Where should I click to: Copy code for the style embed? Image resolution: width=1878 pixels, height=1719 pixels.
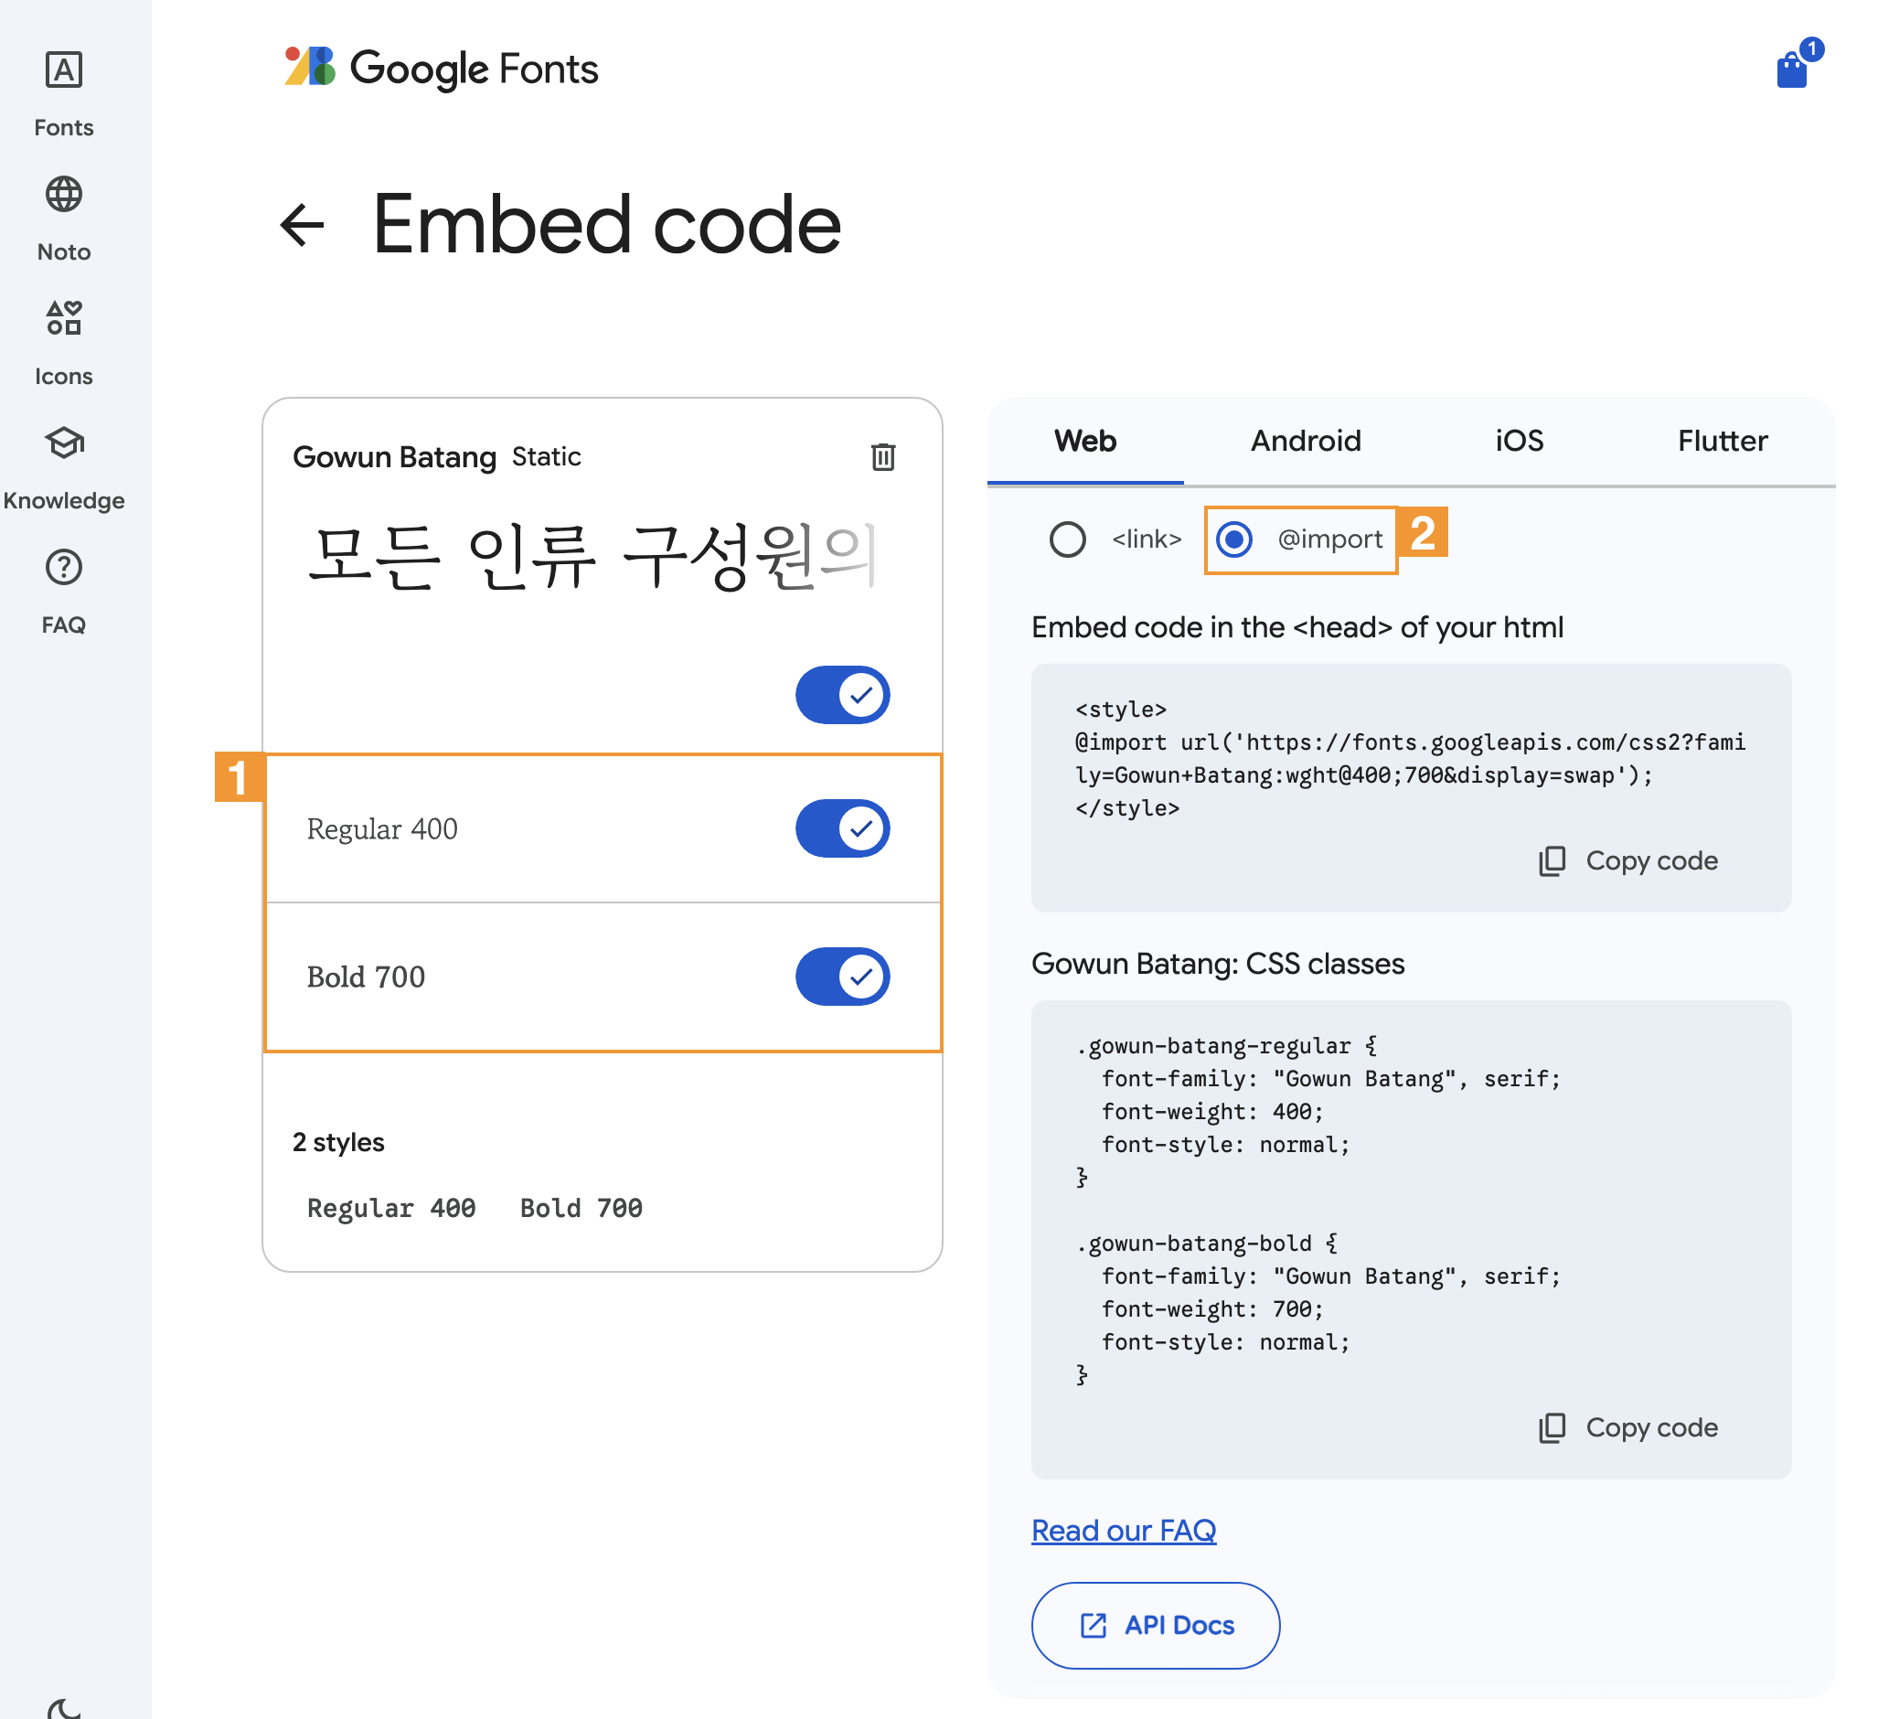point(1628,860)
